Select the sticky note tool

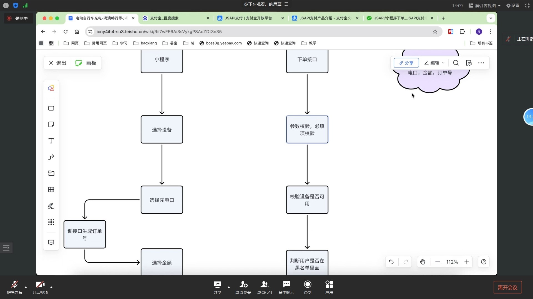point(51,125)
